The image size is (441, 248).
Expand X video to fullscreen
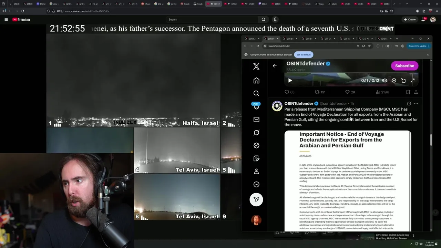[412, 81]
